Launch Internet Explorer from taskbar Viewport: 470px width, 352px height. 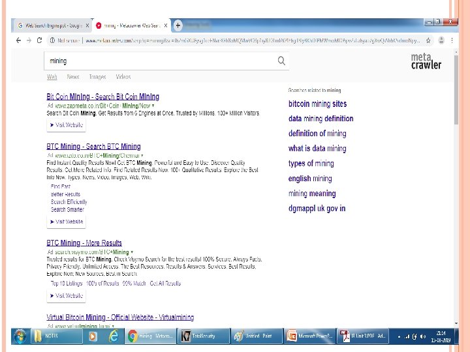pos(114,336)
